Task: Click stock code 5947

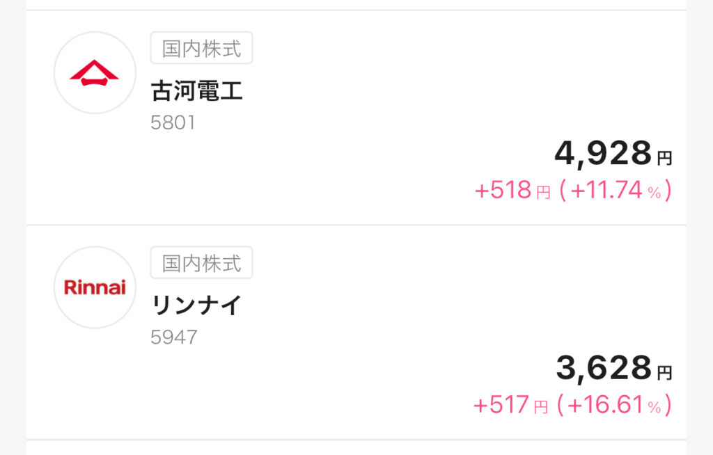Action: 174,337
